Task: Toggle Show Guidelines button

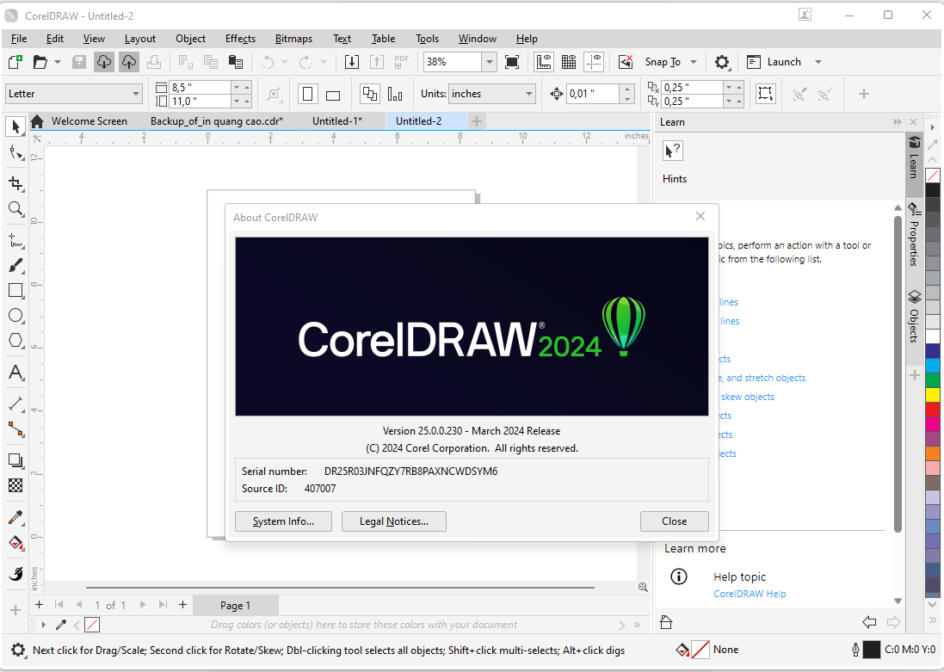Action: (594, 61)
